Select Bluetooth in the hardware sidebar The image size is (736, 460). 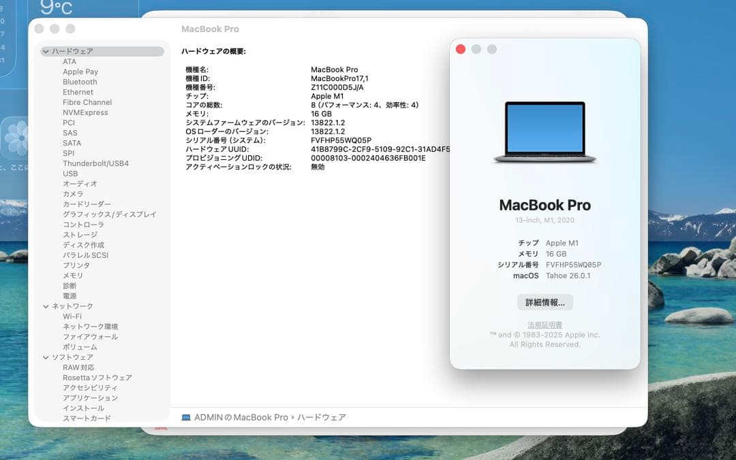(80, 82)
